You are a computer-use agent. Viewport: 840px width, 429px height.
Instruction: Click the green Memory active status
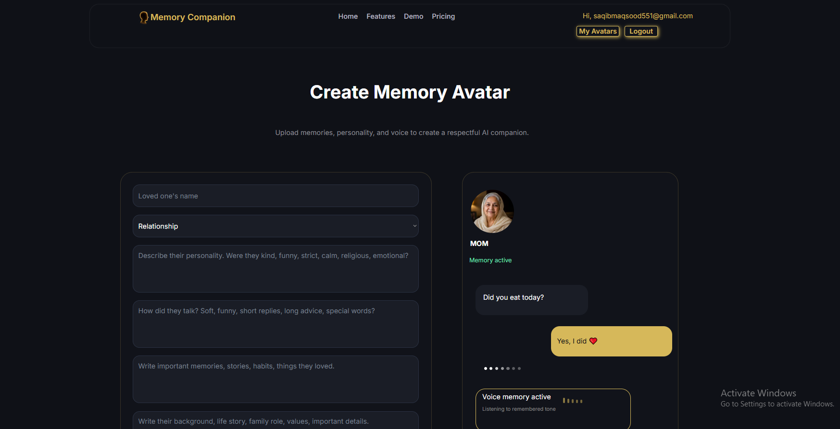tap(490, 260)
